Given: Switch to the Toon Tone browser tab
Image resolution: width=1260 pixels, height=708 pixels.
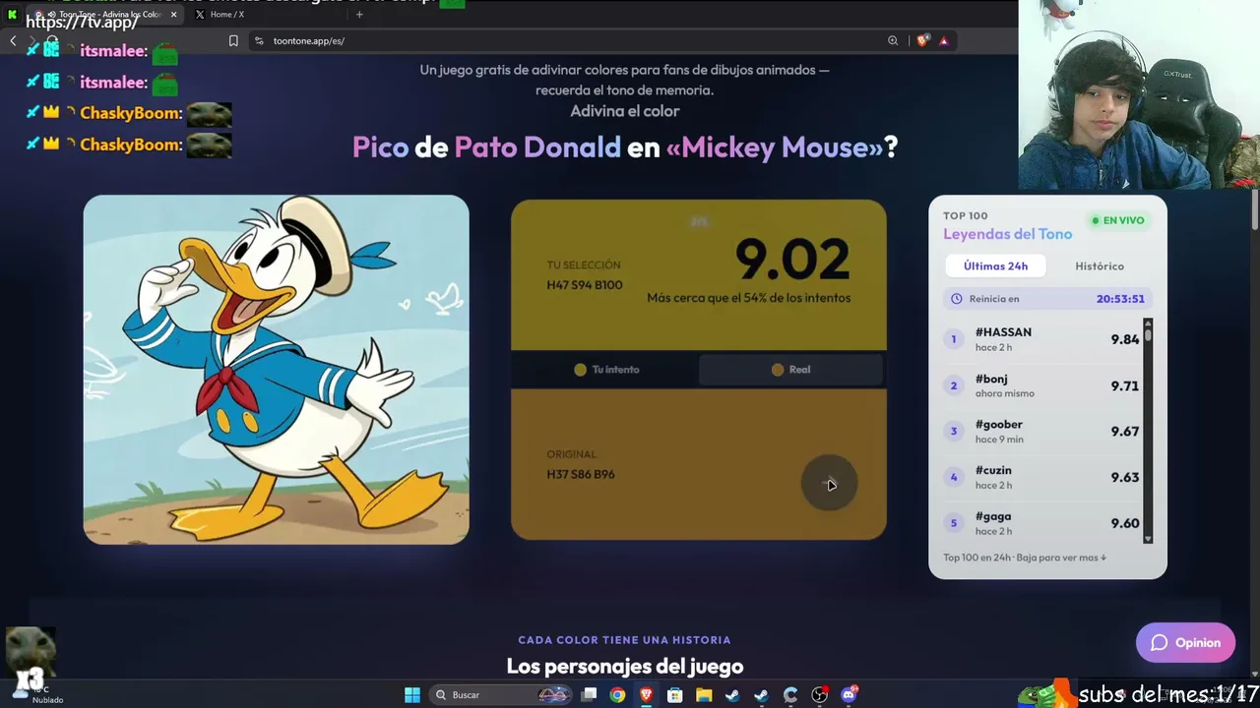Looking at the screenshot, I should [104, 15].
